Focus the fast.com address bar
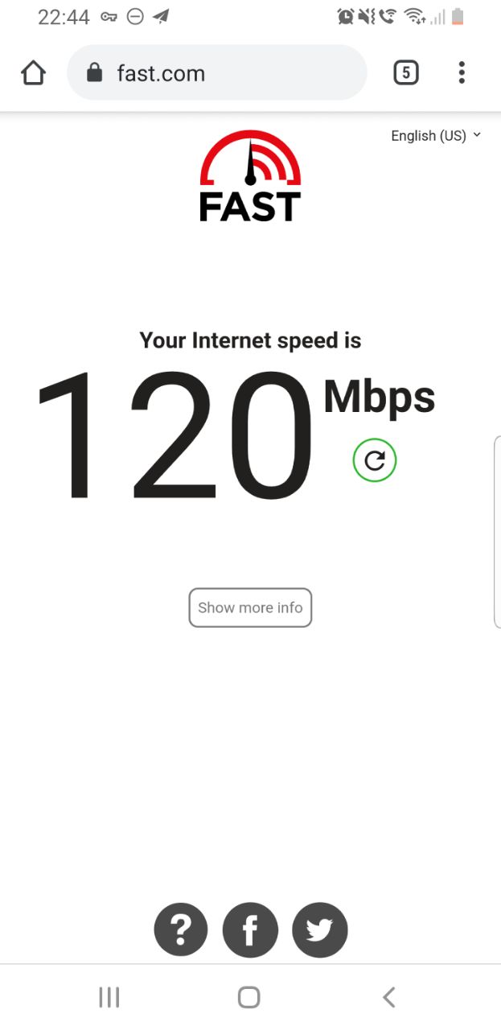 [x=217, y=73]
